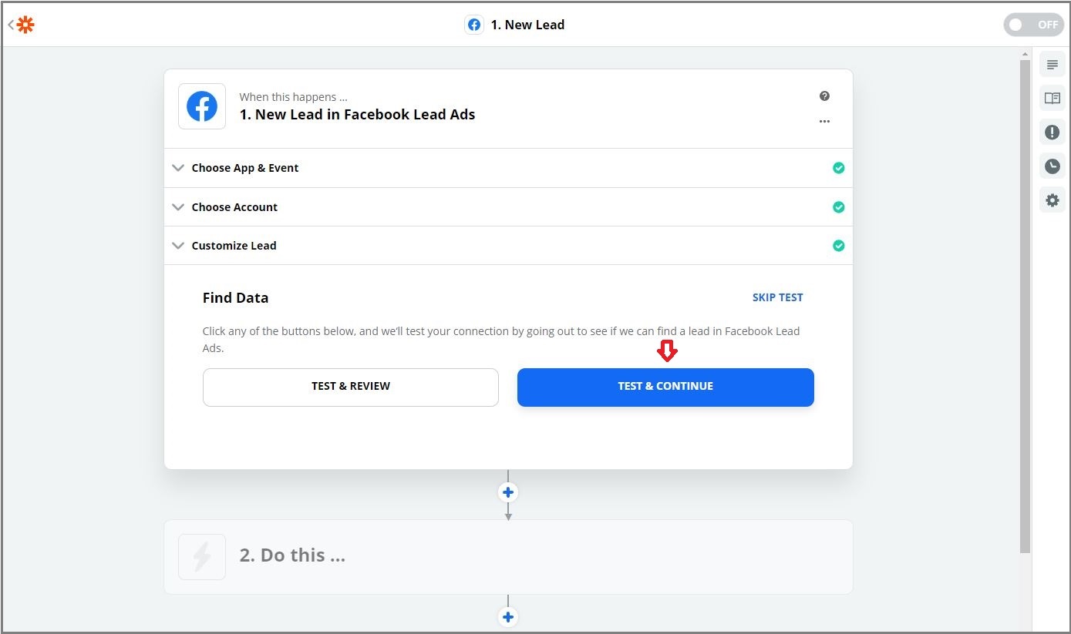Click the Test & Review button

tap(351, 387)
